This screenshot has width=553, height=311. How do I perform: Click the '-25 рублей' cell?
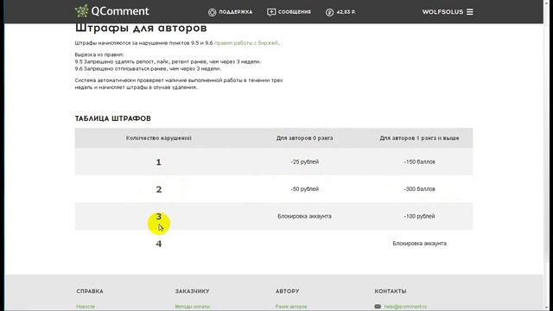click(x=305, y=162)
